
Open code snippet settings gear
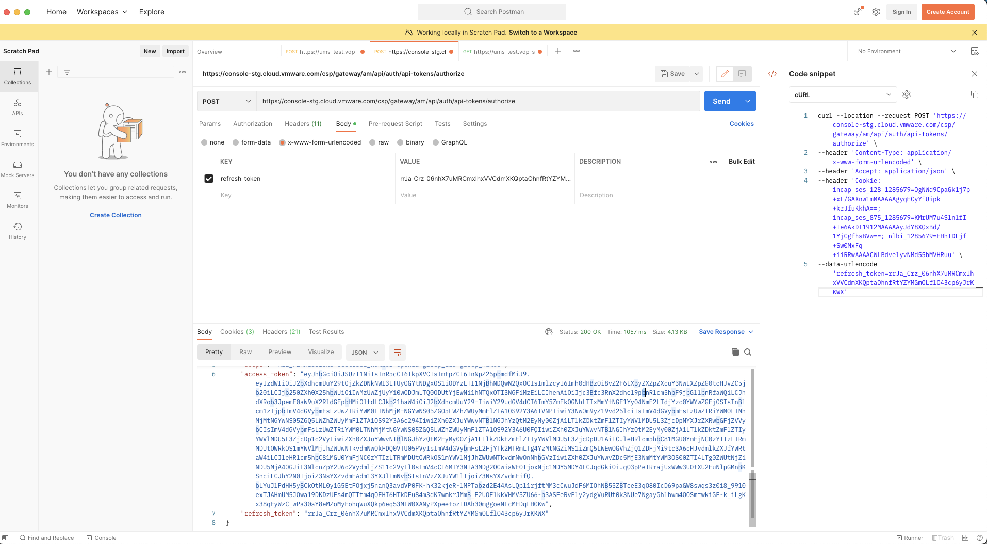(907, 94)
